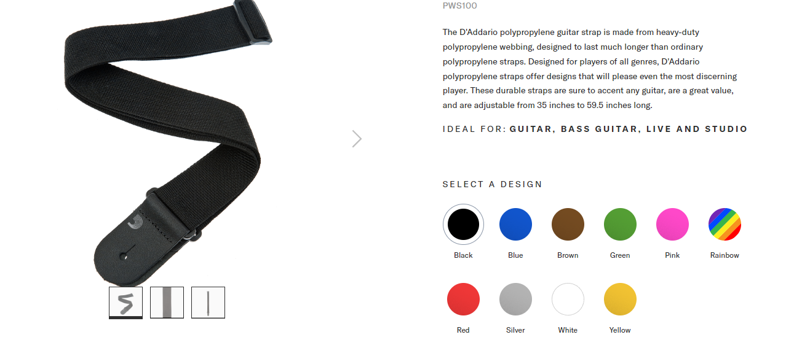810x348 pixels.
Task: Click the next image arrow chevron
Action: pyautogui.click(x=357, y=139)
